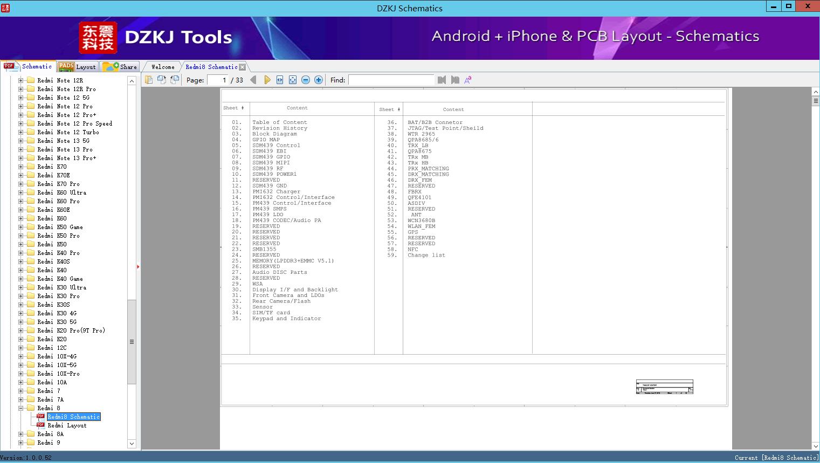
Task: Expand the Redmi K50 Game folder
Action: pyautogui.click(x=20, y=227)
